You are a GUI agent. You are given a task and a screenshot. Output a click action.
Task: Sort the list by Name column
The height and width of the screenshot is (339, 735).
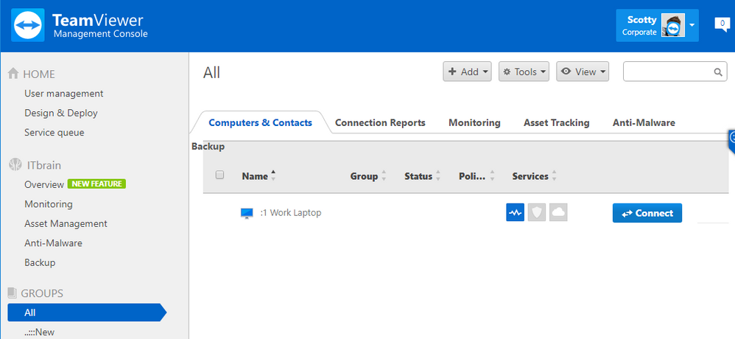(259, 176)
